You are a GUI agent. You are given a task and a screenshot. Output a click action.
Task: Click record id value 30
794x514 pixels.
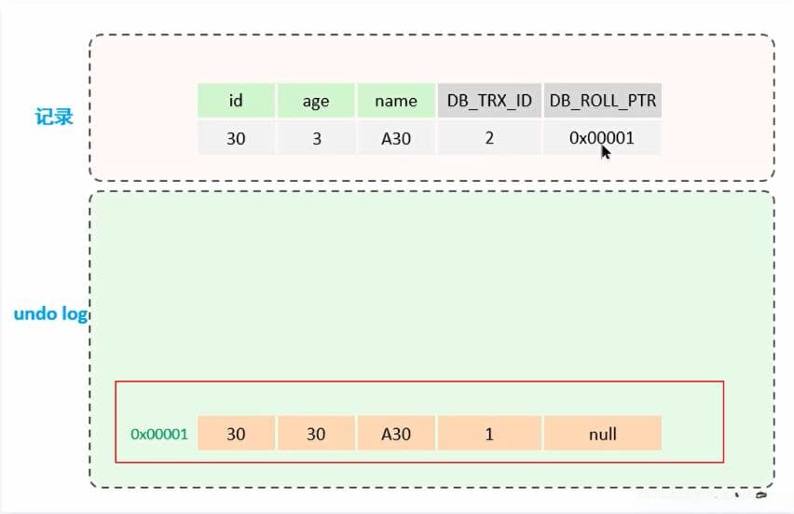click(236, 138)
